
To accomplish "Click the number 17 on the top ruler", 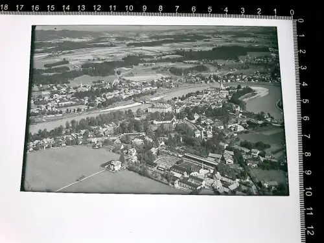I will tap(19, 8).
